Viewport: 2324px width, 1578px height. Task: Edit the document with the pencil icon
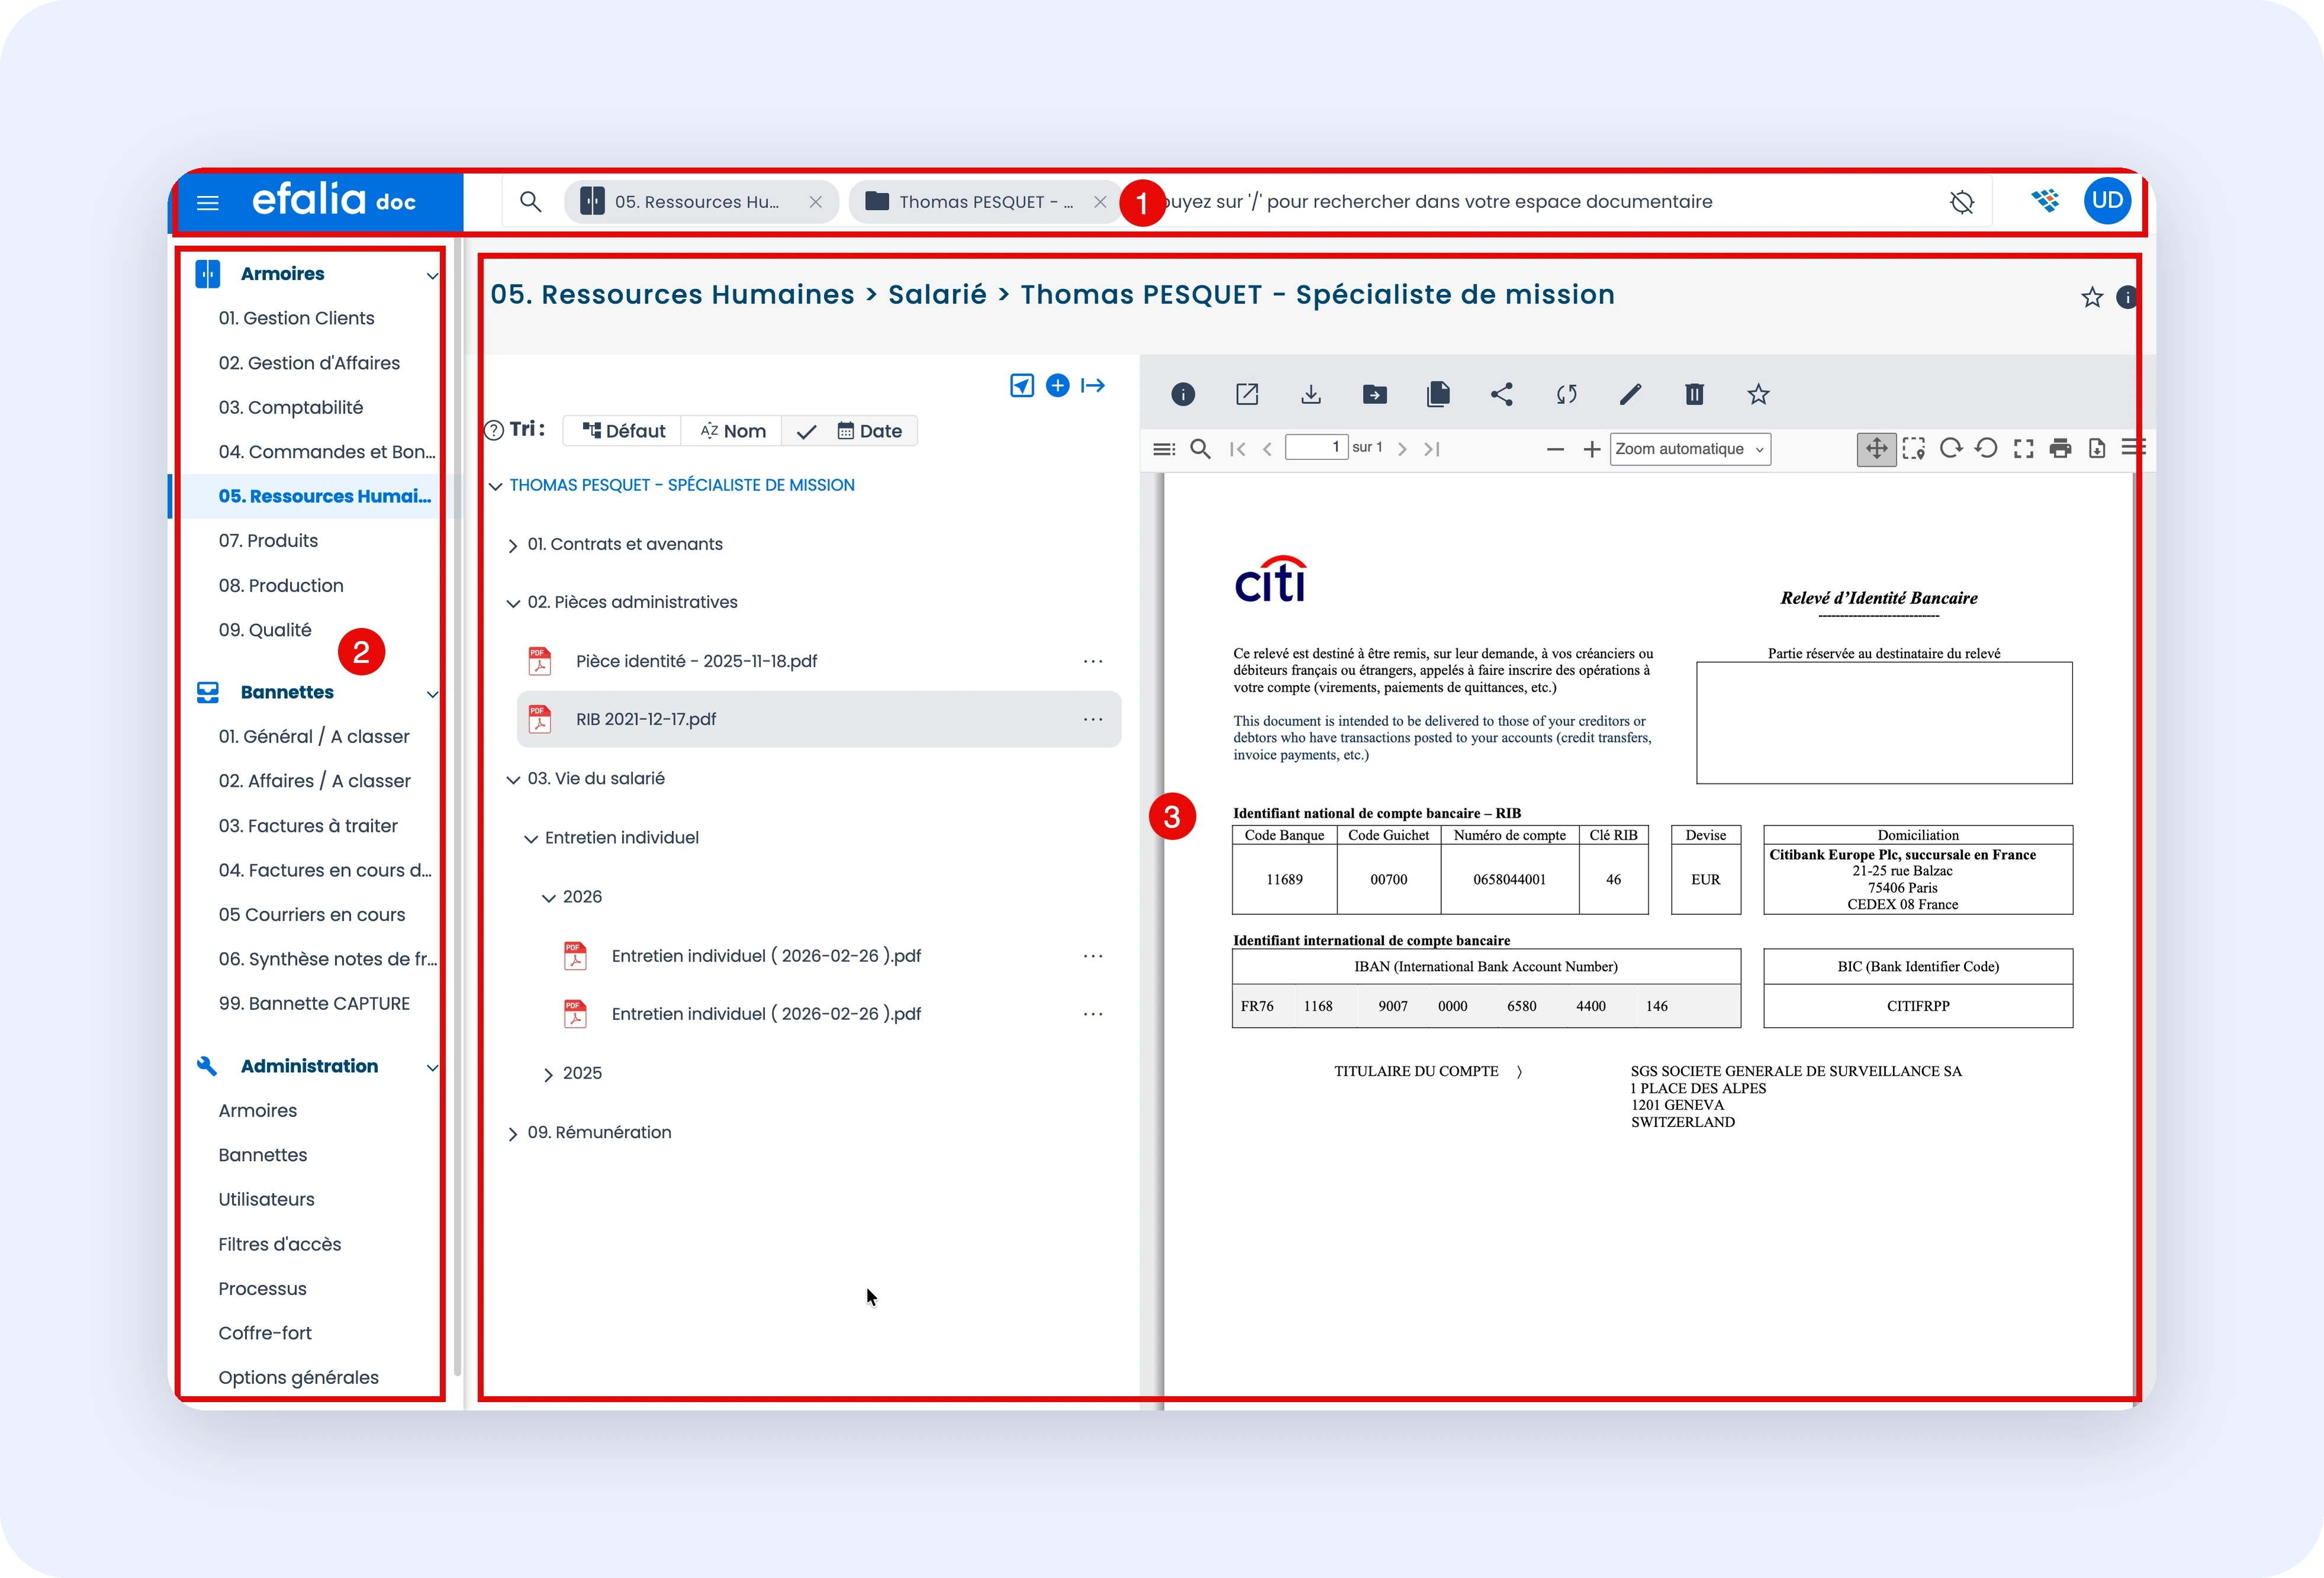point(1630,395)
